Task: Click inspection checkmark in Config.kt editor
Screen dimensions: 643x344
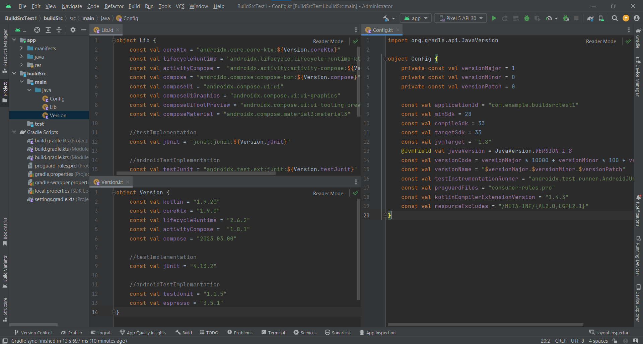Action: point(628,42)
